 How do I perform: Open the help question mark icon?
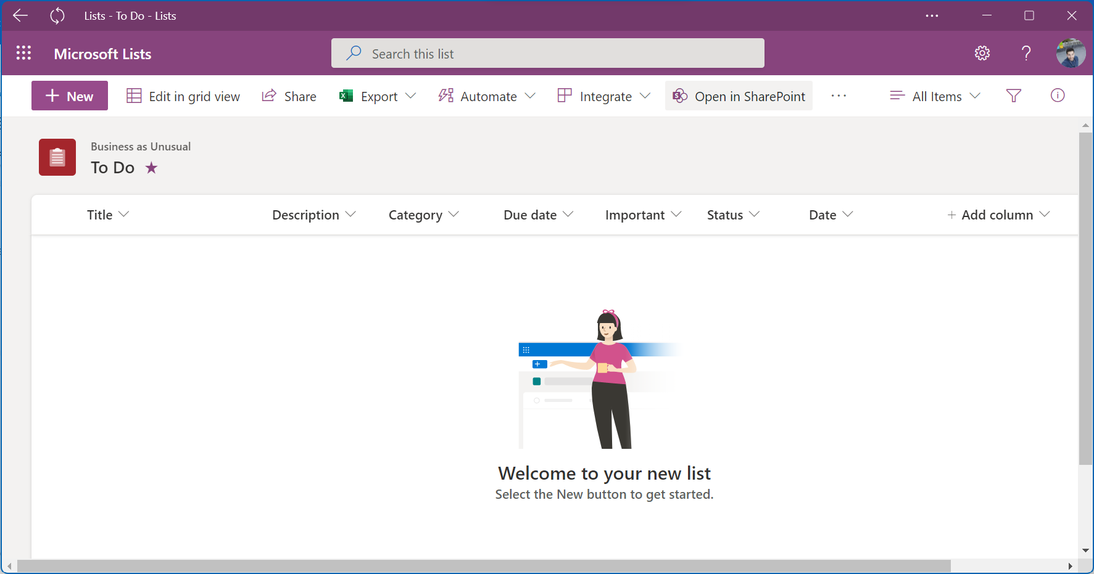[1026, 54]
